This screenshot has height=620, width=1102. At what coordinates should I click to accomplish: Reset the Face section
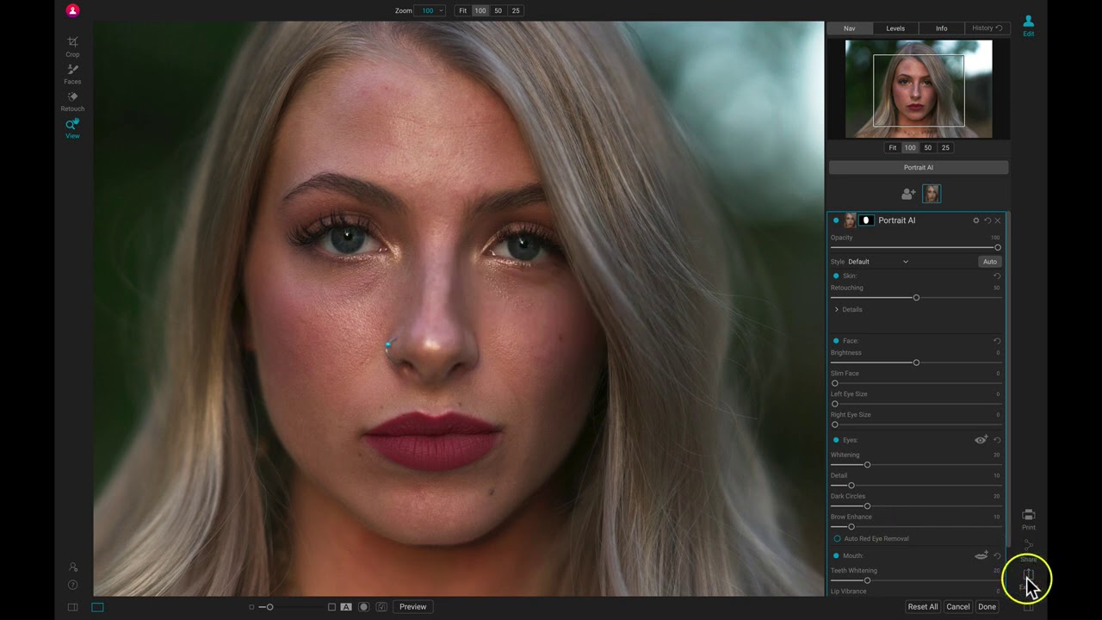point(997,341)
